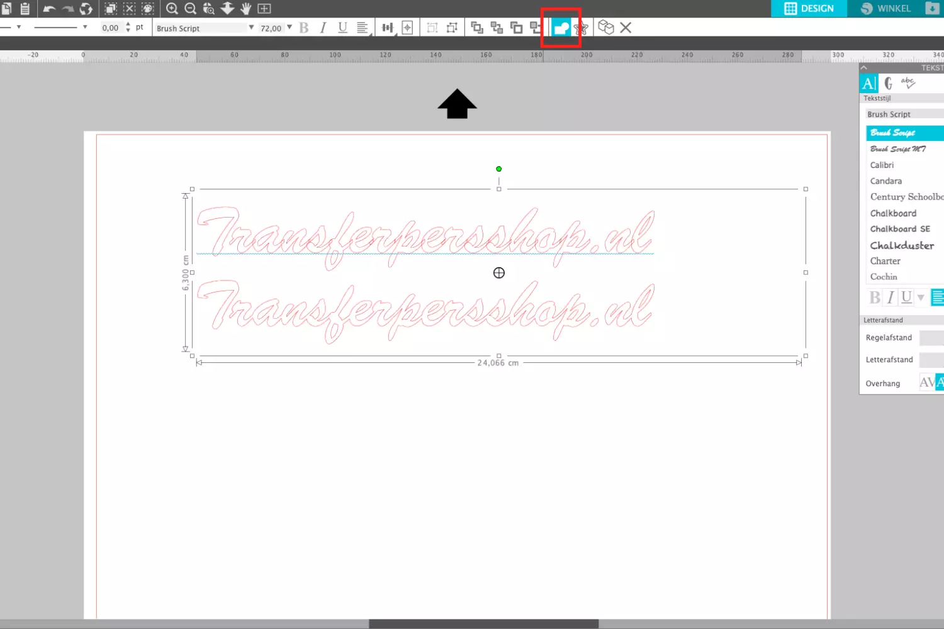Image resolution: width=944 pixels, height=629 pixels.
Task: Click the star Offset icon
Action: pyautogui.click(x=581, y=28)
